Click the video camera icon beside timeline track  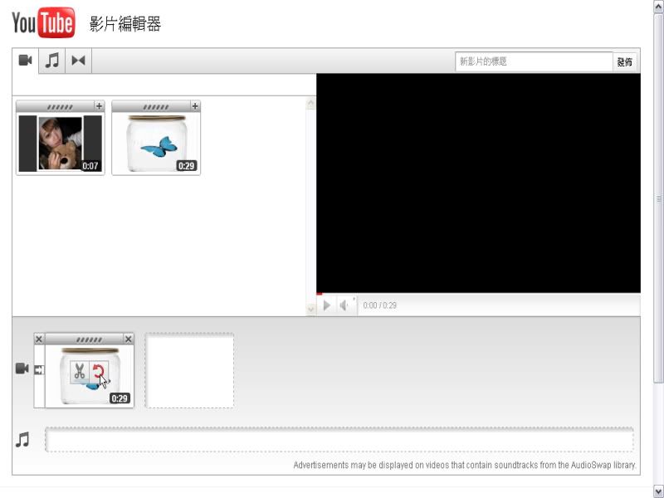click(22, 369)
